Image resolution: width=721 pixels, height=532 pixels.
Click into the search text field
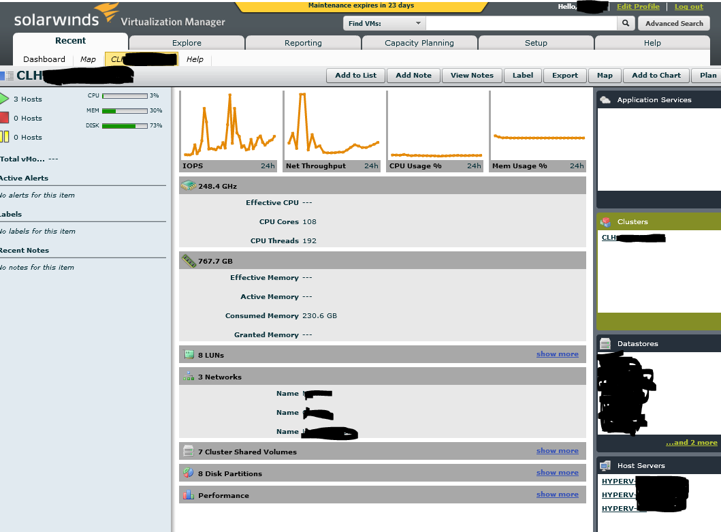[522, 23]
